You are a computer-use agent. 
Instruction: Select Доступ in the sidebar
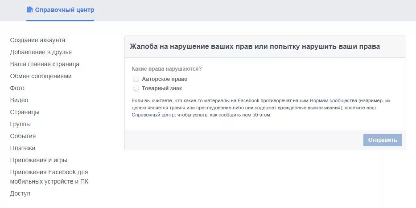pyautogui.click(x=20, y=193)
